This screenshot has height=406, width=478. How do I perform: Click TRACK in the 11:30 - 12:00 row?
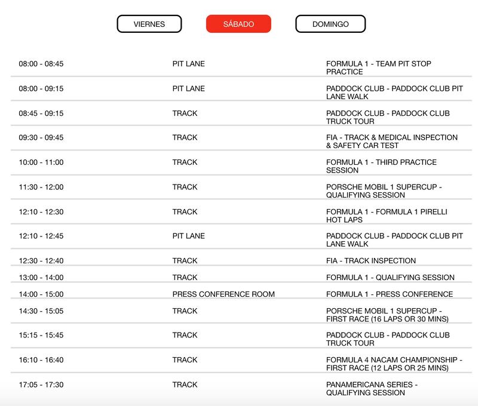click(185, 187)
